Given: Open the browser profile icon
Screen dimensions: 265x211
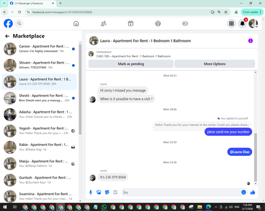Looking at the screenshot, I should point(236,12).
